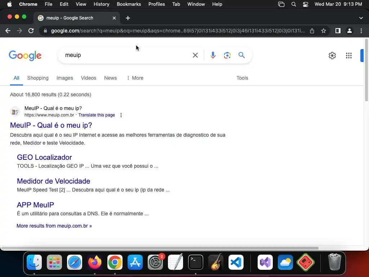
Task: Open Launchpad in the dock
Action: coord(54,262)
